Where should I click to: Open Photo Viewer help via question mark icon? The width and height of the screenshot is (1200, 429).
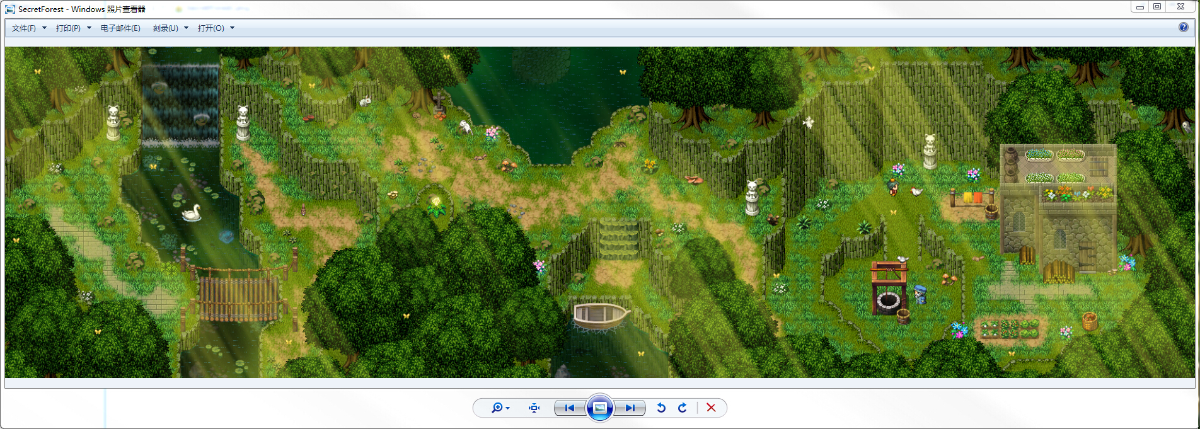1184,27
